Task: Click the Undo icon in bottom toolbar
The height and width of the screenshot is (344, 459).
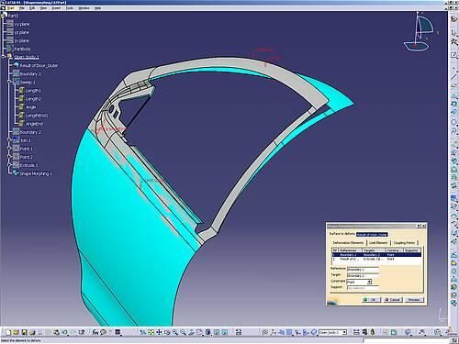Action: pos(64,332)
